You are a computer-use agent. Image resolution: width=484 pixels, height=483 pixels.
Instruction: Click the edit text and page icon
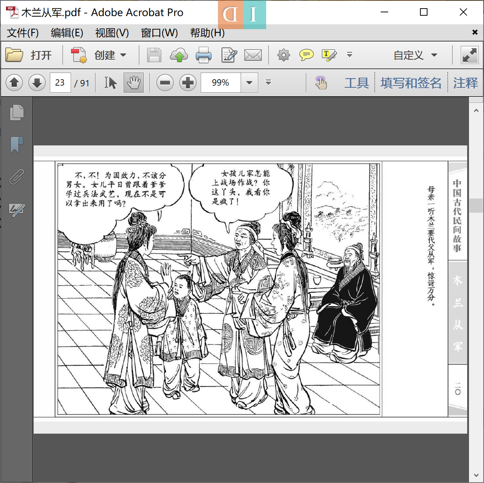pyautogui.click(x=229, y=55)
